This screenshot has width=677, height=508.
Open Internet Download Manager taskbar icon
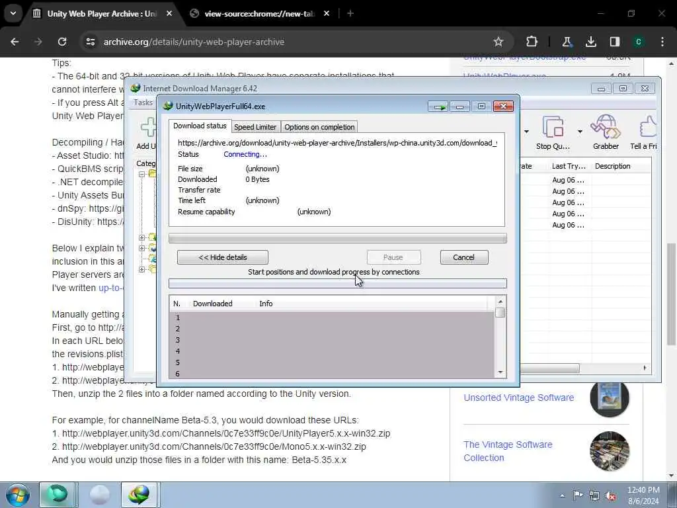tap(139, 495)
